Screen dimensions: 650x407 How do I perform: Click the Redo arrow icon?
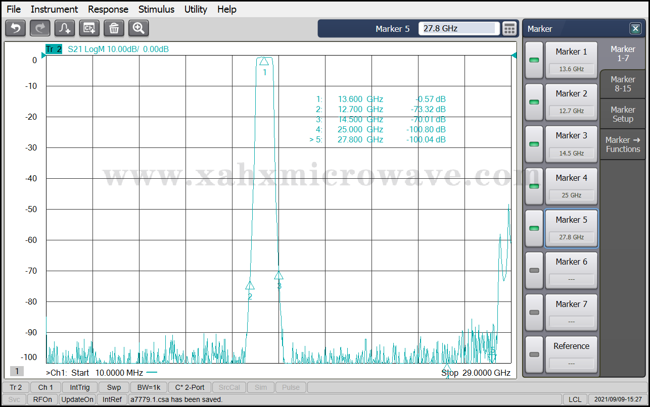pyautogui.click(x=40, y=28)
